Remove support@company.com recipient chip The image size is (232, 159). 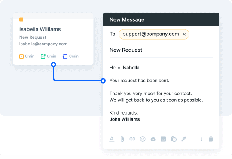pyautogui.click(x=184, y=34)
